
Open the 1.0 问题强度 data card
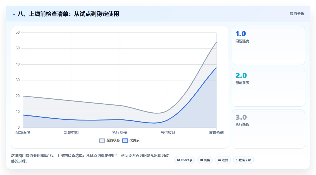point(268,45)
